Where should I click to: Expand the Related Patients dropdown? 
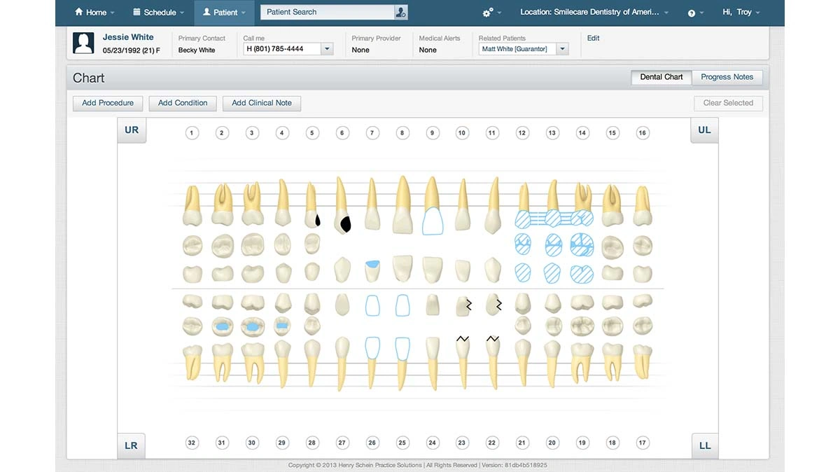tap(562, 48)
